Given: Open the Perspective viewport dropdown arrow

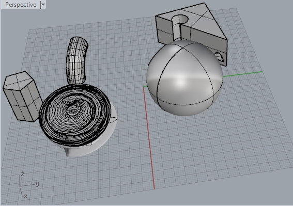Looking at the screenshot, I should point(43,5).
